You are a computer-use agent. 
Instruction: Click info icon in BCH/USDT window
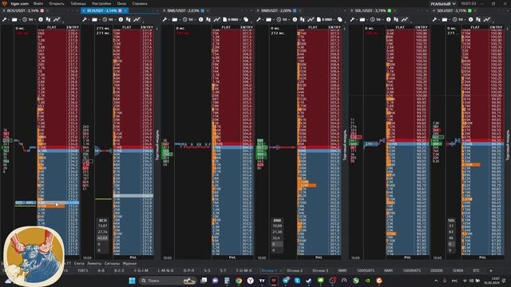[x=41, y=19]
